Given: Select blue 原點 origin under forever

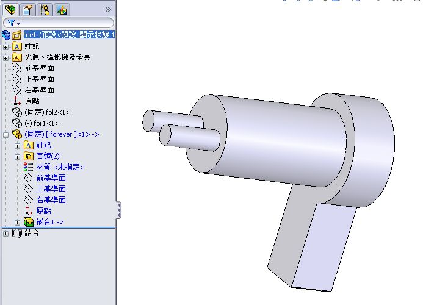Looking at the screenshot, I should (x=44, y=211).
